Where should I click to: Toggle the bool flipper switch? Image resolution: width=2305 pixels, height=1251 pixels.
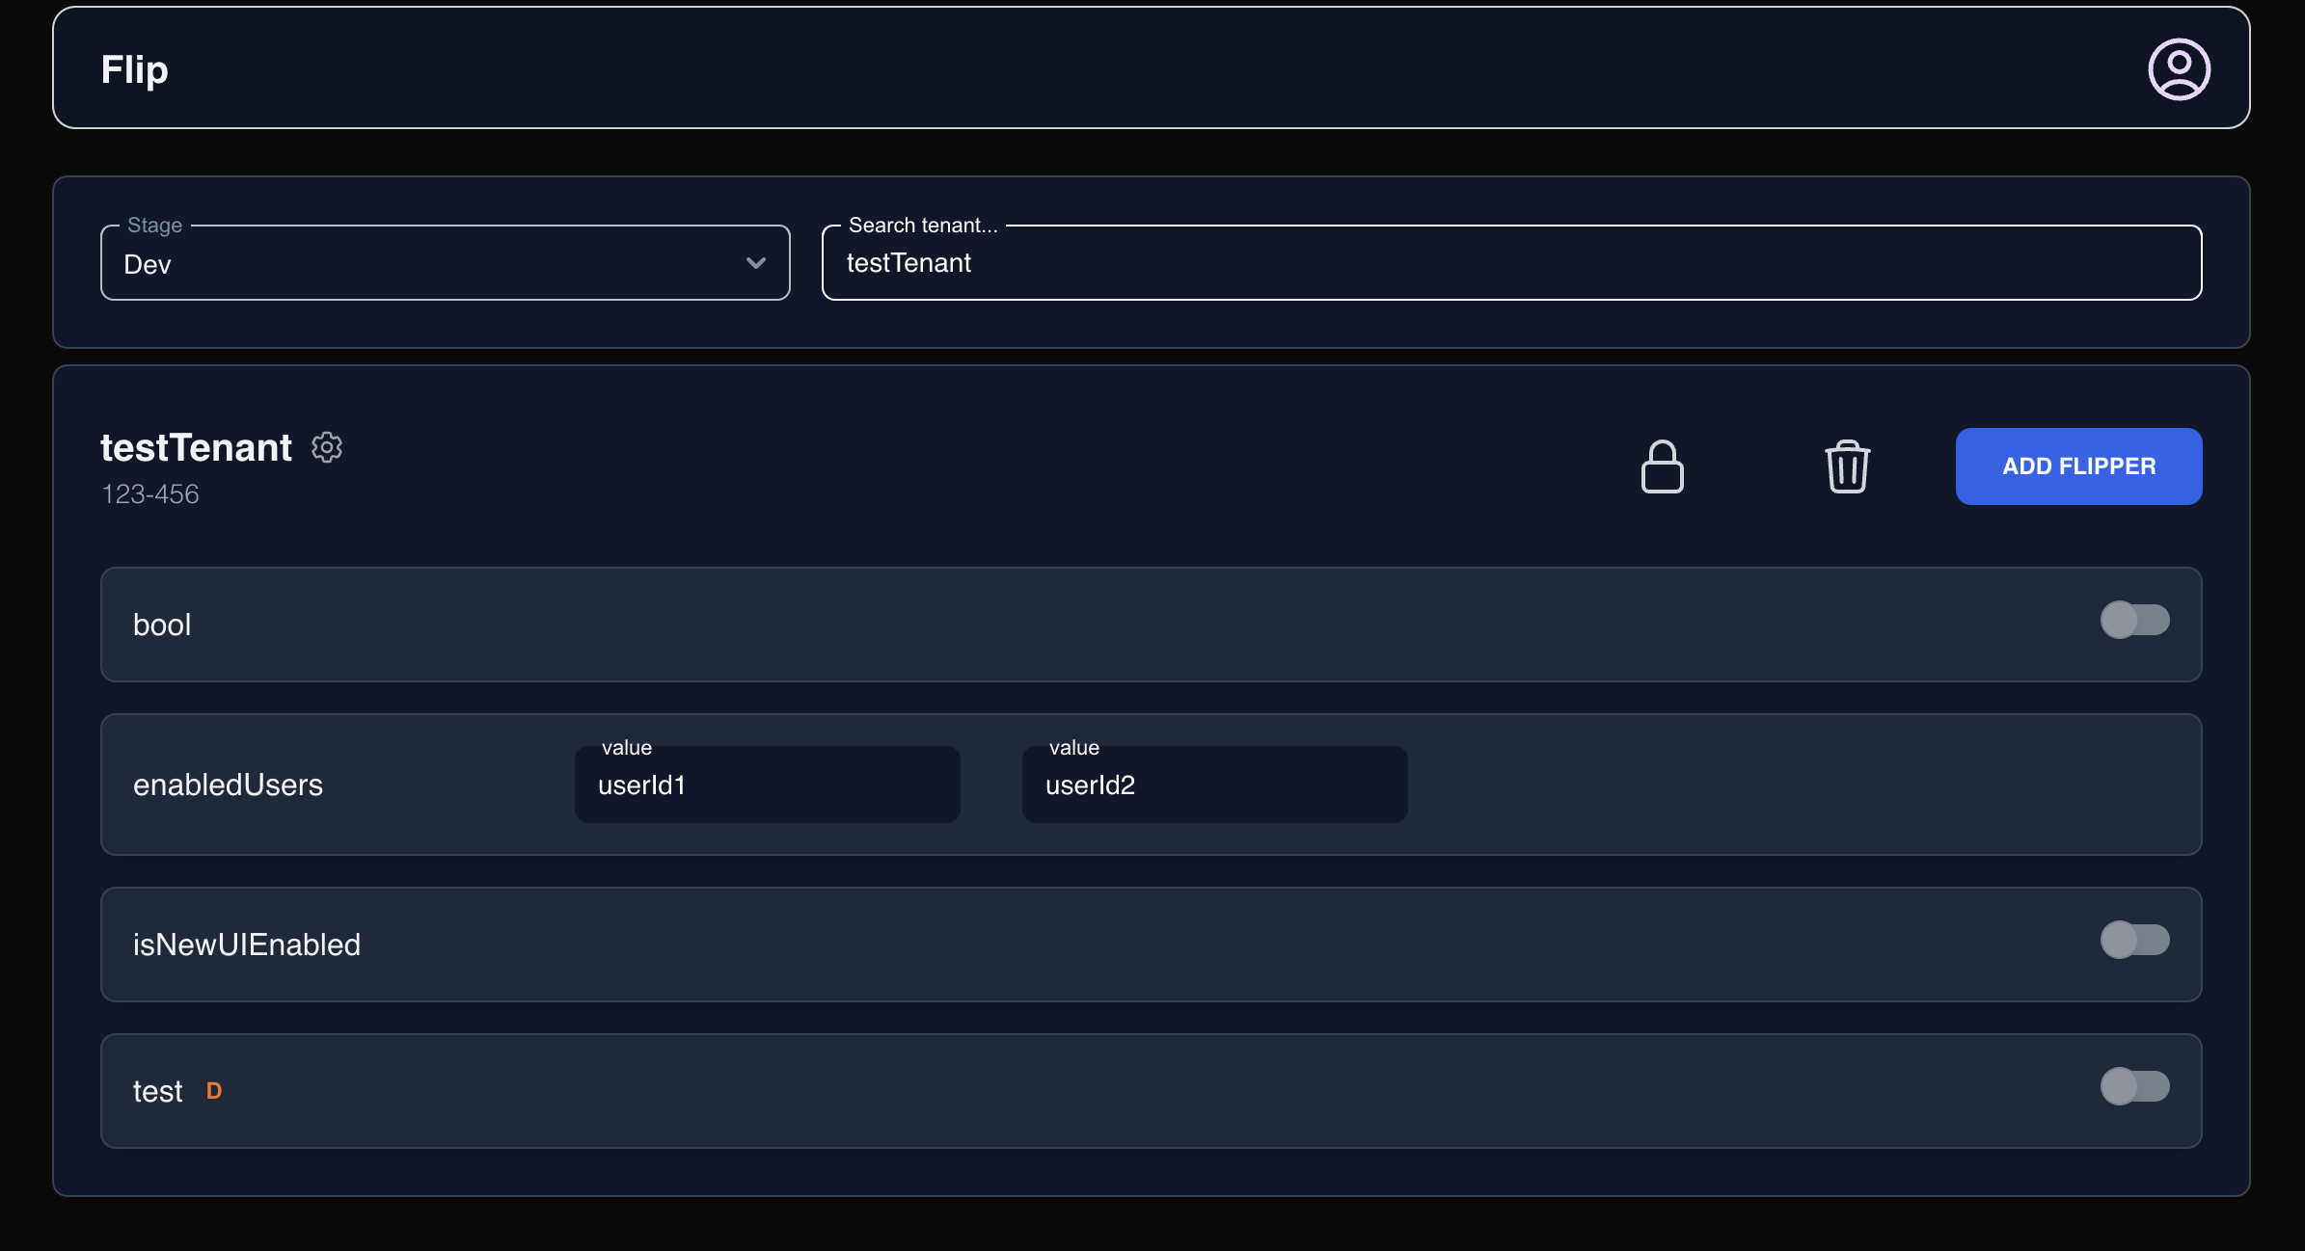pyautogui.click(x=2134, y=620)
